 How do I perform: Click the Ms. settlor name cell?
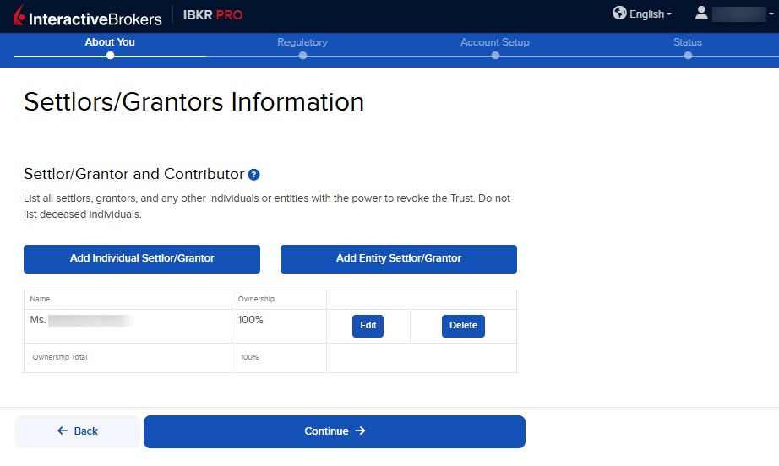tap(128, 326)
